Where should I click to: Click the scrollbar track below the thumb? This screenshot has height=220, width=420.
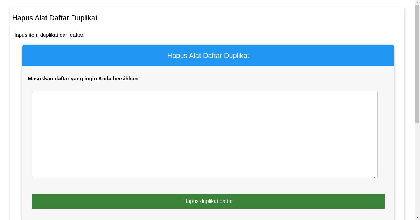click(x=418, y=168)
